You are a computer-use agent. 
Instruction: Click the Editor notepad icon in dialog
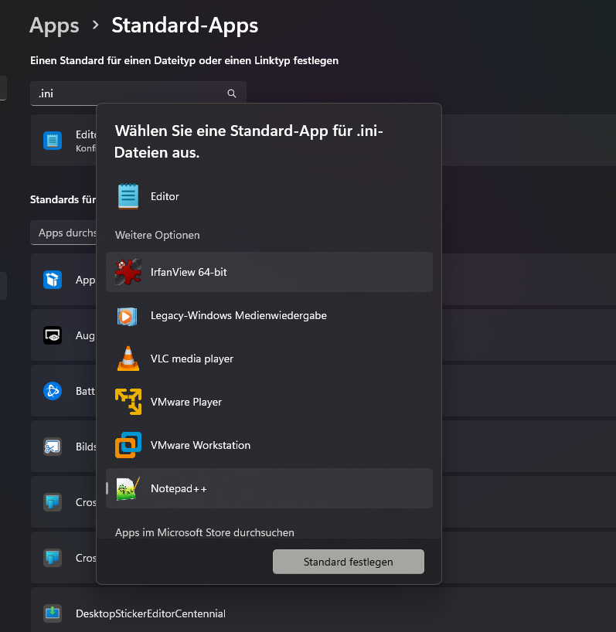(x=128, y=196)
